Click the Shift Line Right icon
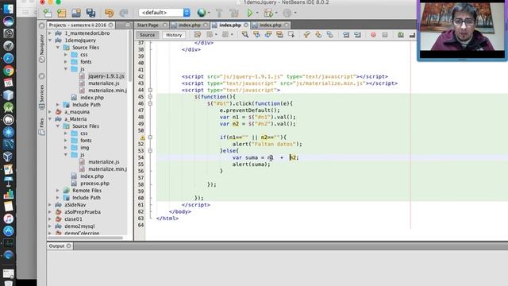The height and width of the screenshot is (286, 508). click(x=357, y=35)
